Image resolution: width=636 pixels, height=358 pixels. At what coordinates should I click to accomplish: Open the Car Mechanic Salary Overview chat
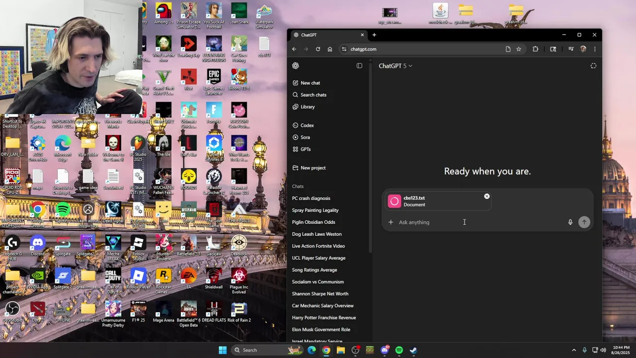(x=322, y=306)
